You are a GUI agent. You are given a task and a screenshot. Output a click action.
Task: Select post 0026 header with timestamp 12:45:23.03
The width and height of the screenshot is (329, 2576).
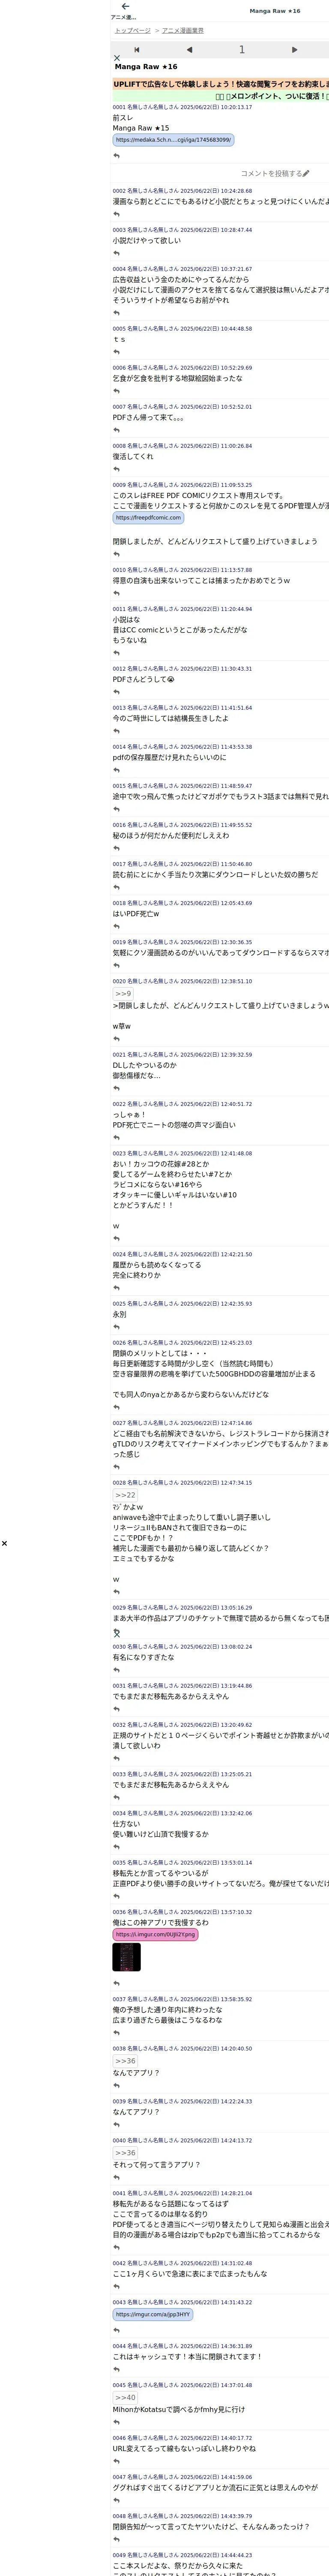pyautogui.click(x=182, y=1343)
